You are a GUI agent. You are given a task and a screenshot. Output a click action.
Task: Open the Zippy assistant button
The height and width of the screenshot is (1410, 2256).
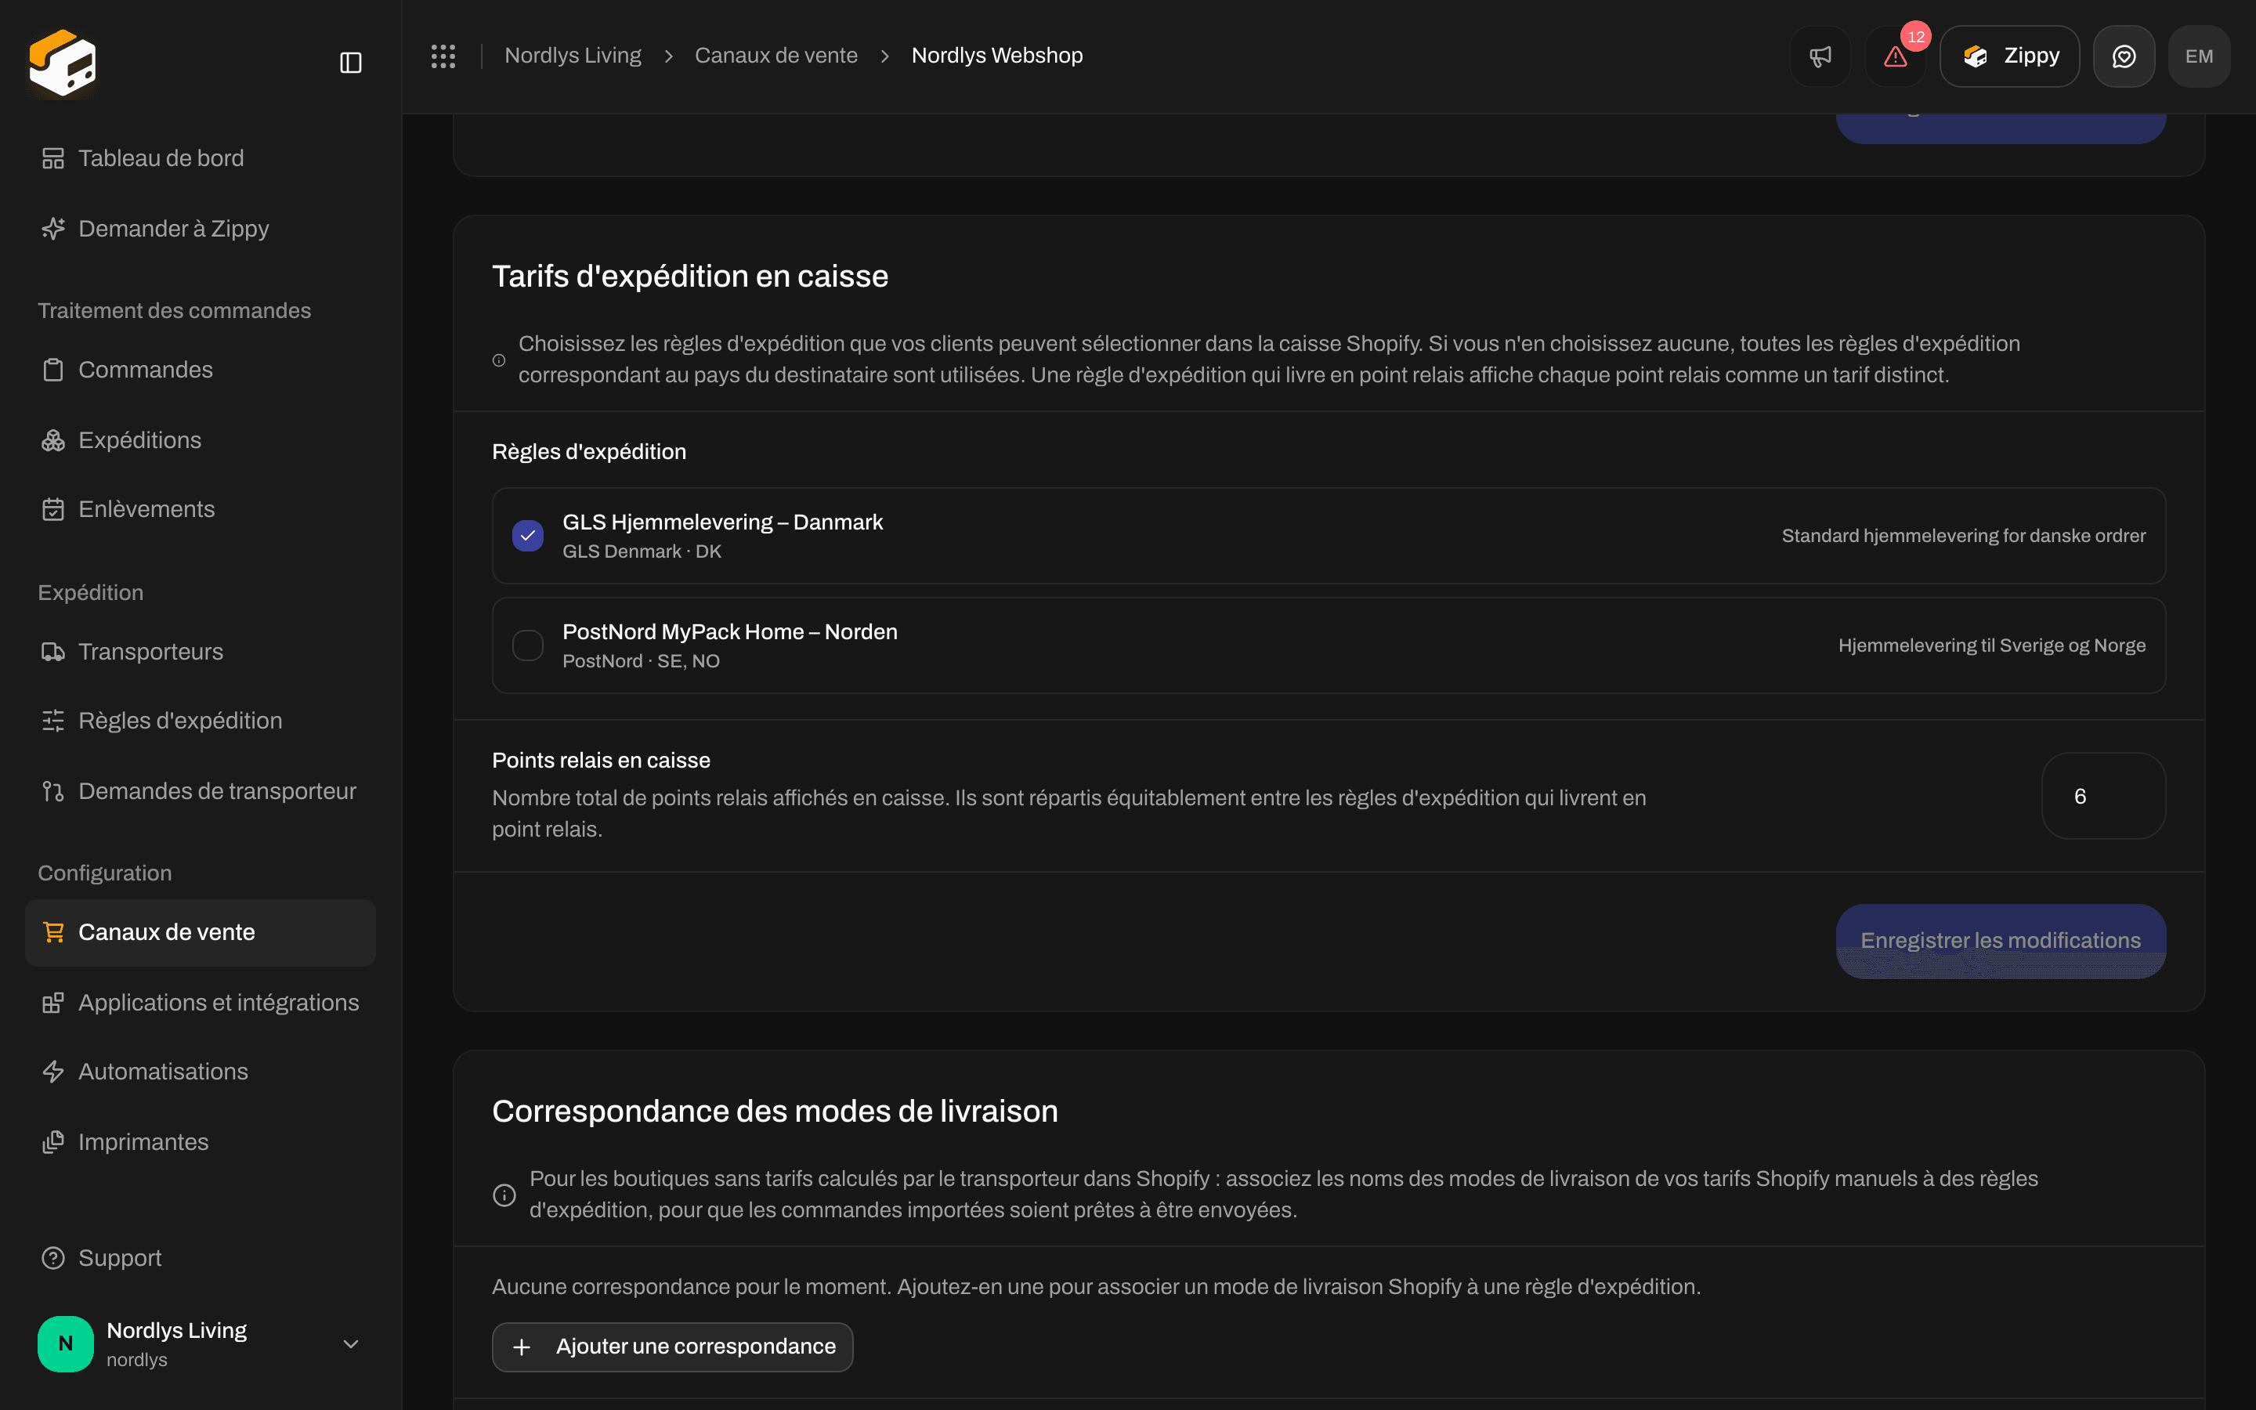point(2010,56)
